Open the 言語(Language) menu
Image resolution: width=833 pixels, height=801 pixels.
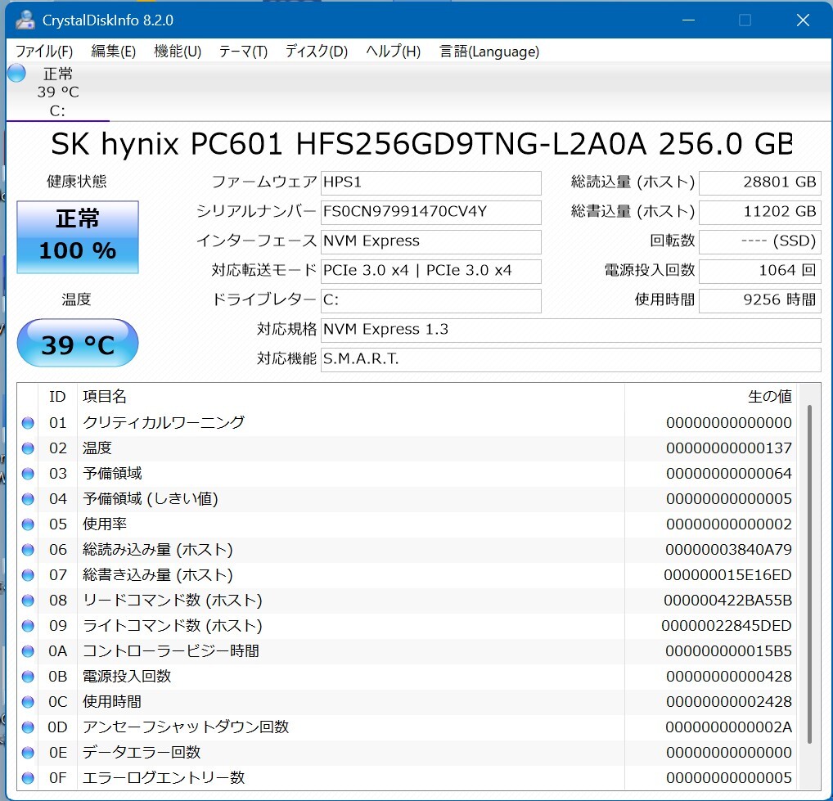[489, 51]
